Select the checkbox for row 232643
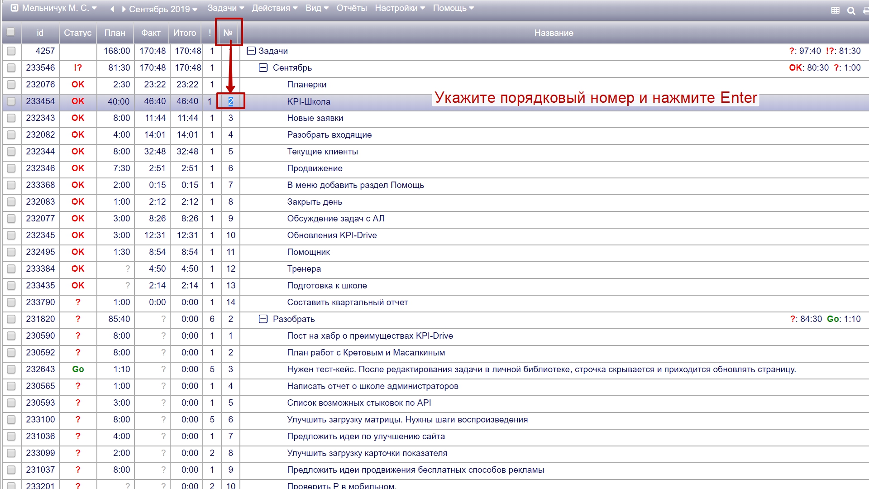This screenshot has height=489, width=869. coord(11,369)
